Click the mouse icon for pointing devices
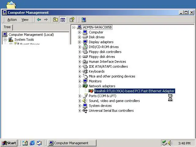 click(85, 76)
